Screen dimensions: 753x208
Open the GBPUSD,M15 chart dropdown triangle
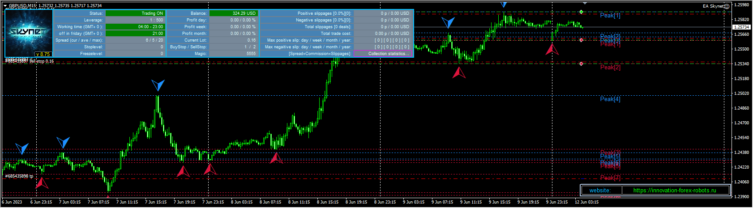tap(5, 6)
